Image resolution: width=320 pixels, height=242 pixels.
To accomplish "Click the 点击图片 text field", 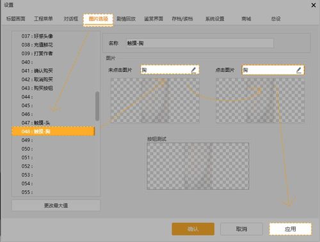I will click(x=273, y=70).
